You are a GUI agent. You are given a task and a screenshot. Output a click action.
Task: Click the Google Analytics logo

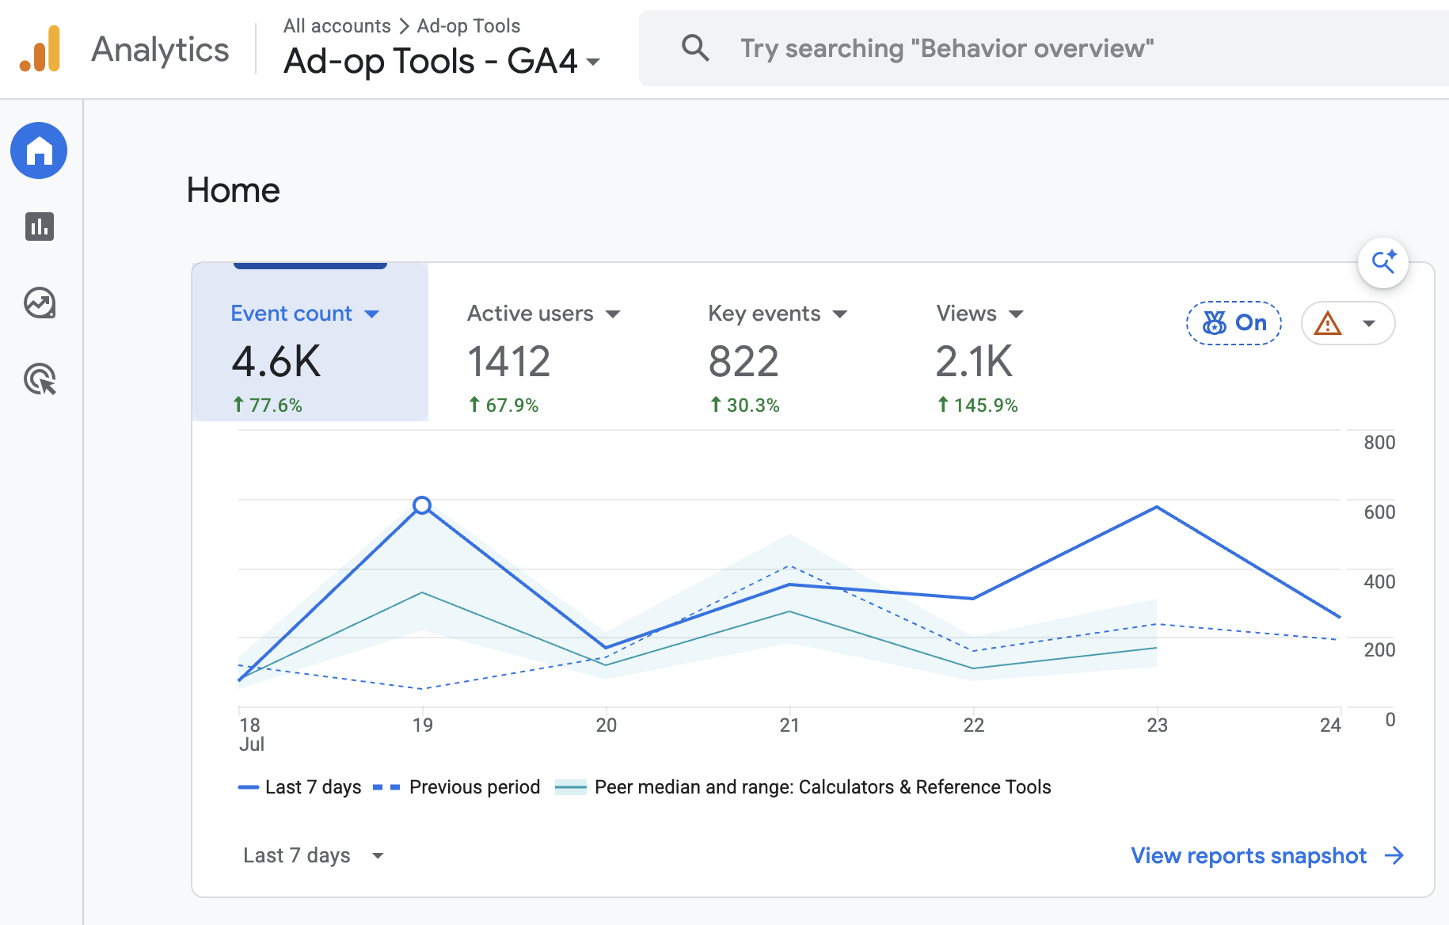click(x=40, y=49)
